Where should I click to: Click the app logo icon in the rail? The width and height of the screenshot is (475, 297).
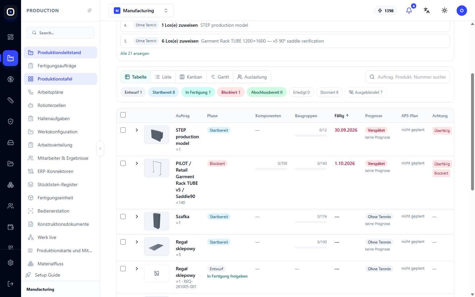click(11, 12)
